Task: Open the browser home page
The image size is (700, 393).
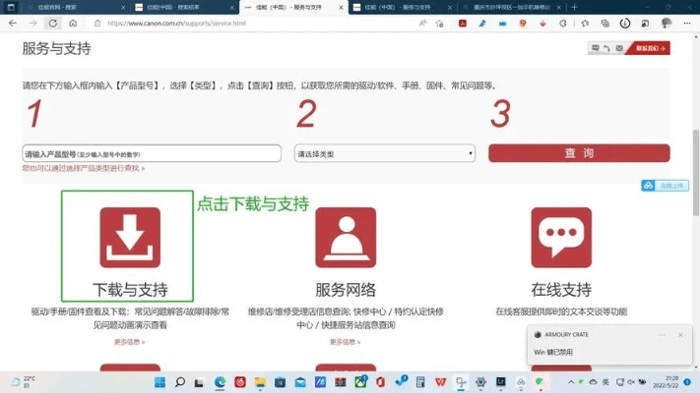Action: click(x=73, y=24)
